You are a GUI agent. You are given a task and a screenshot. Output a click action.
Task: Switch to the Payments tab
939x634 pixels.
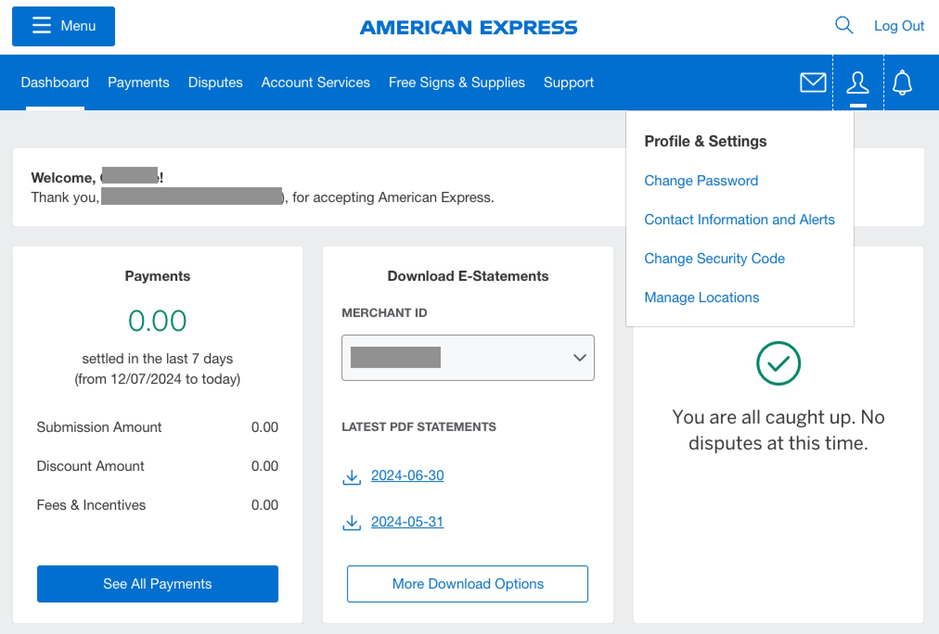click(138, 82)
